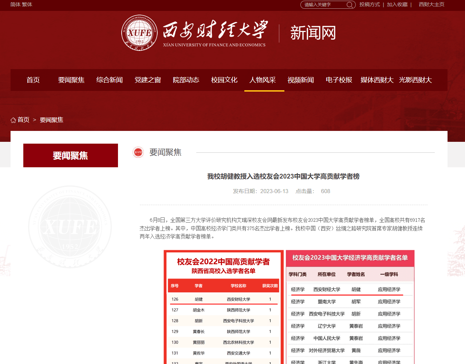Screen dimensions: 465x364
Task: Switch to Simplified Chinese (简体)
Action: pos(15,5)
